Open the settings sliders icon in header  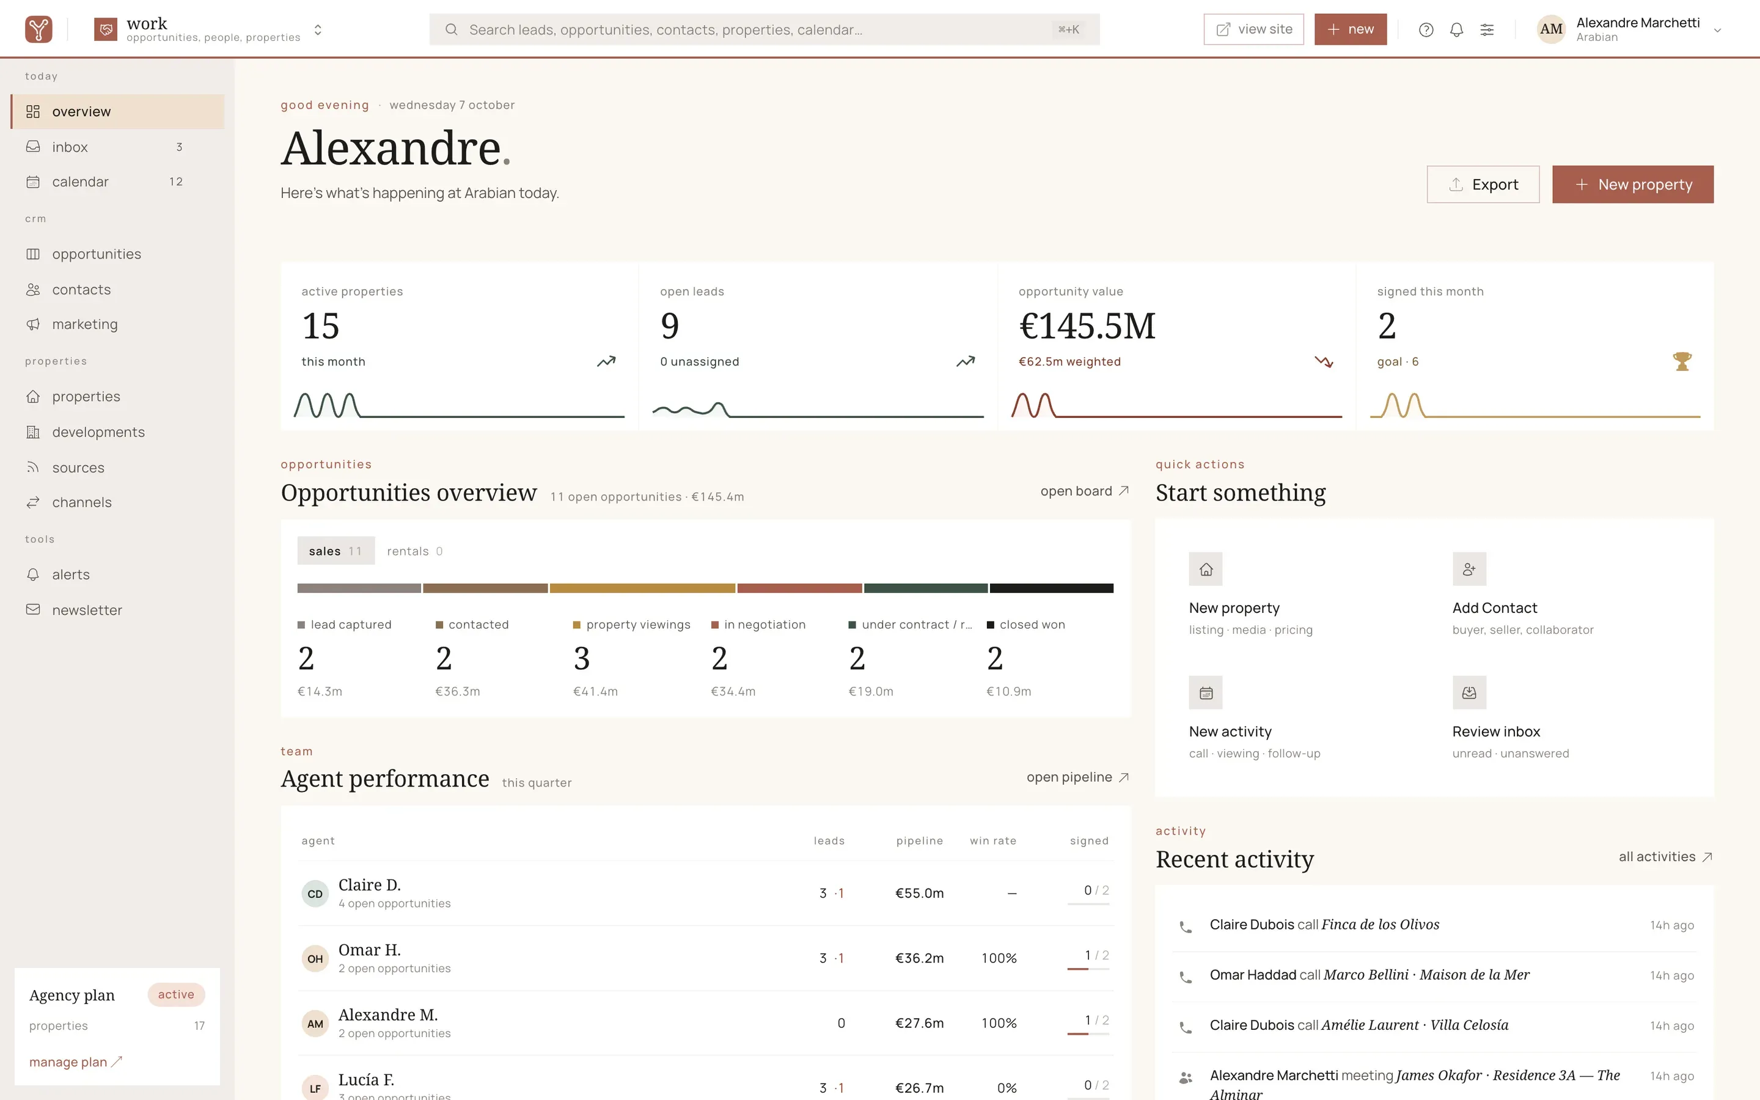[x=1487, y=30]
